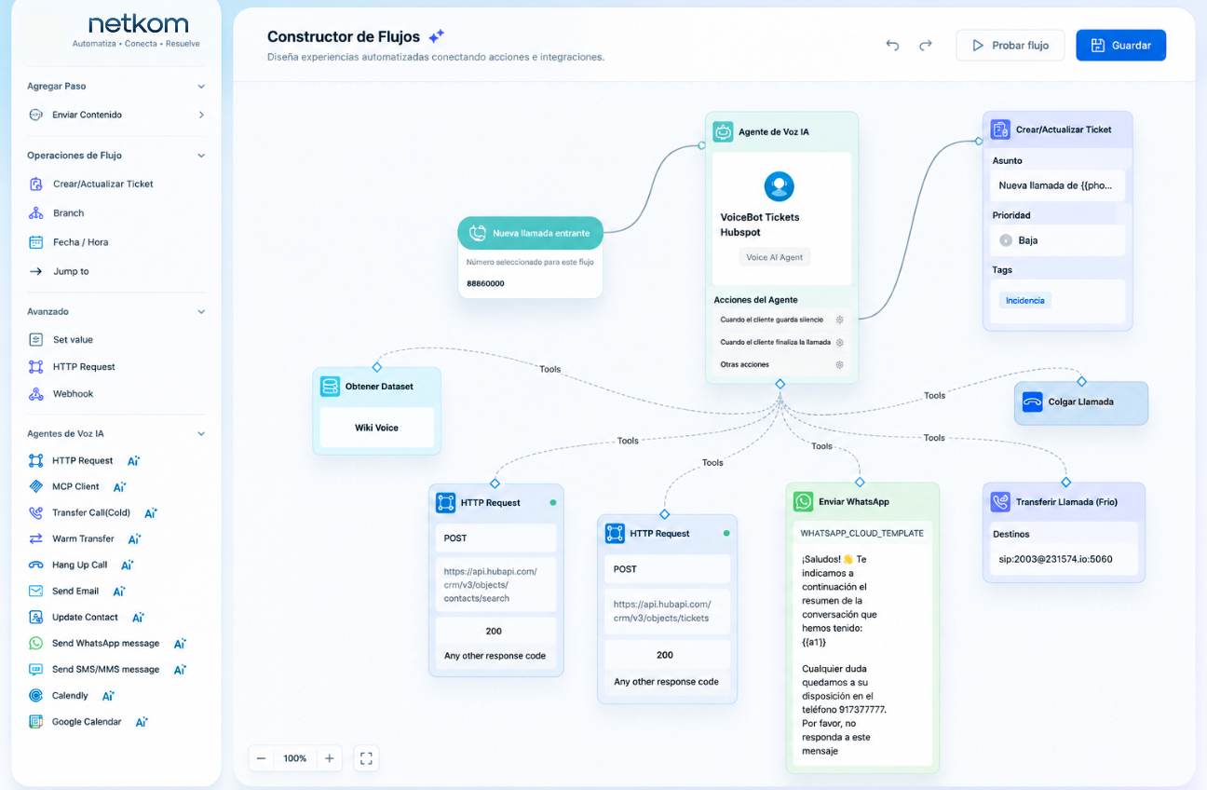The image size is (1207, 790).
Task: Click the Google Calendar icon
Action: 36,721
